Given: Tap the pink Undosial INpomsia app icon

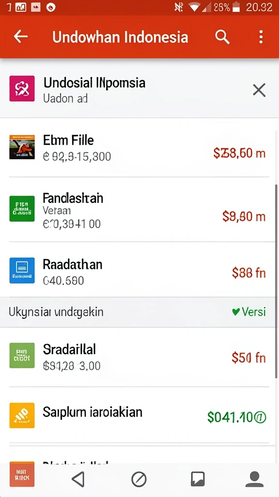Looking at the screenshot, I should coord(22,88).
